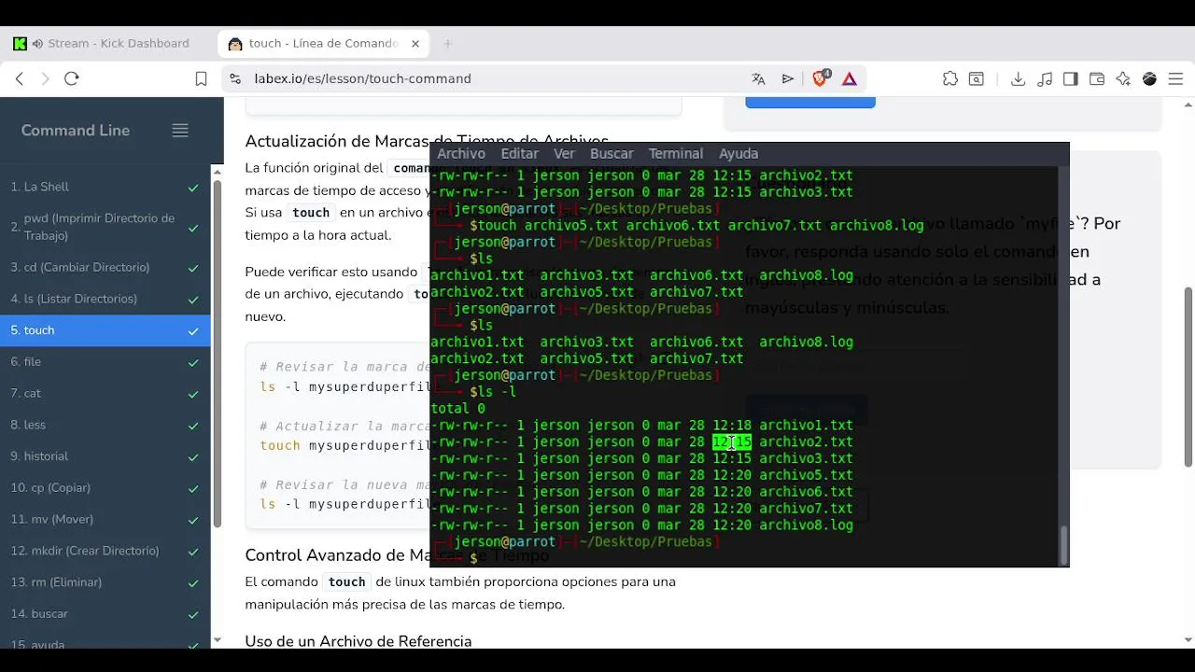Open Brave Rewards triangle icon

[x=850, y=79]
